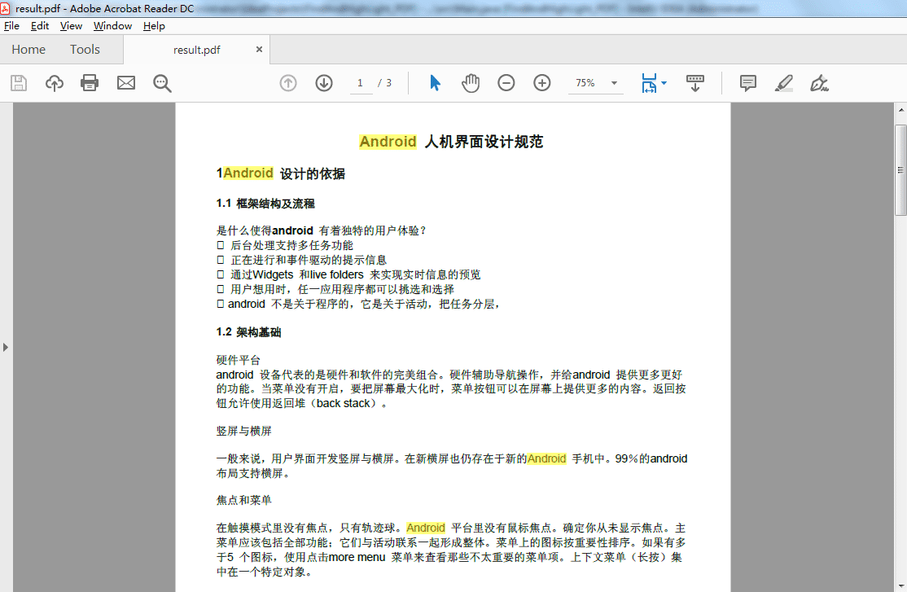Click highlighted Android before '手机中'
This screenshot has width=907, height=592.
coord(546,459)
